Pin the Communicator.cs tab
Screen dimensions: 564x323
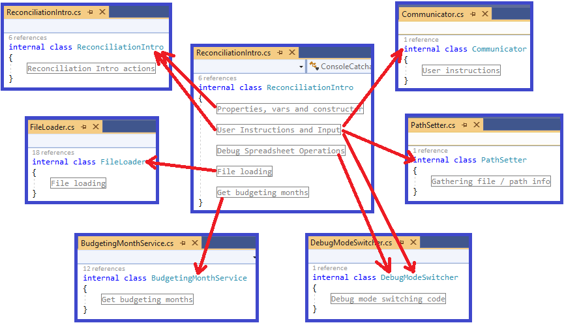pos(473,14)
